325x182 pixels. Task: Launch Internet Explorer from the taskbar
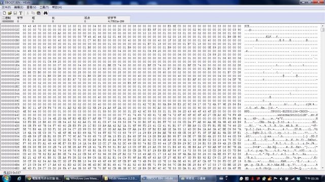pos(19,178)
